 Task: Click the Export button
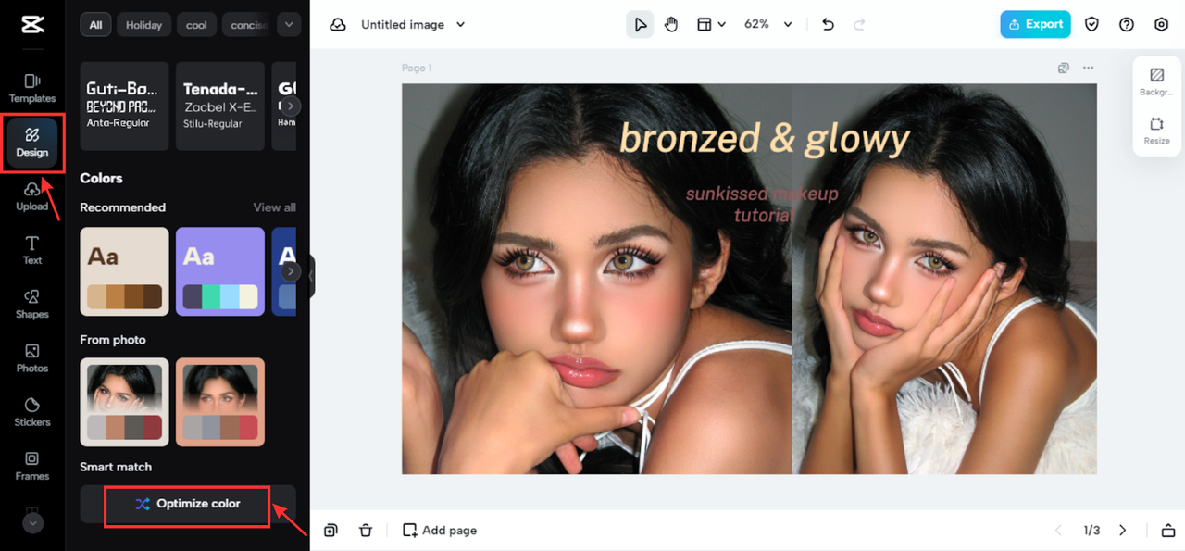coord(1035,24)
